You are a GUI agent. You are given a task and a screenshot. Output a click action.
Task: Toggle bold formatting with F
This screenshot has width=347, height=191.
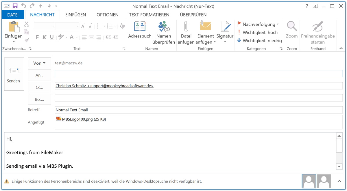point(37,37)
